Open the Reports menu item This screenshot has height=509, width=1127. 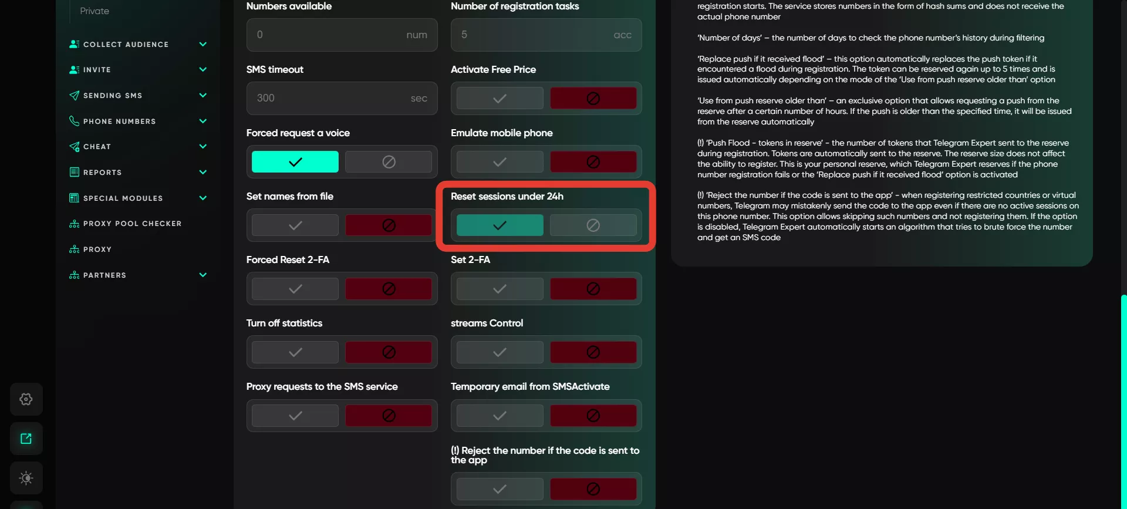pyautogui.click(x=103, y=172)
